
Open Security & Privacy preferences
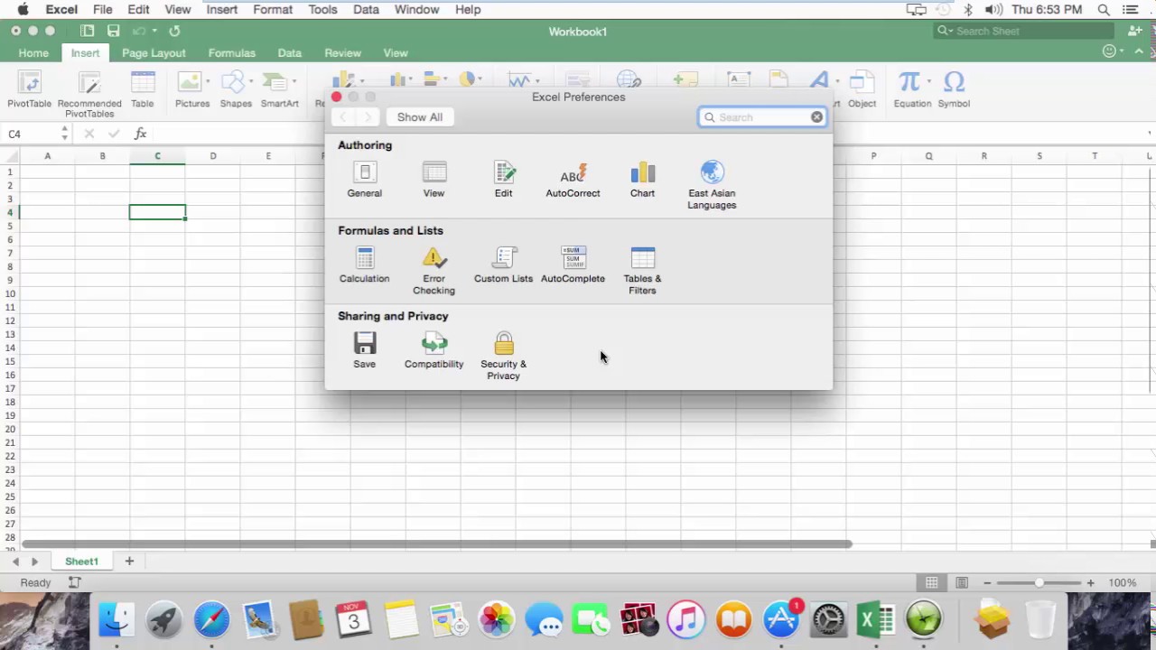tap(503, 356)
